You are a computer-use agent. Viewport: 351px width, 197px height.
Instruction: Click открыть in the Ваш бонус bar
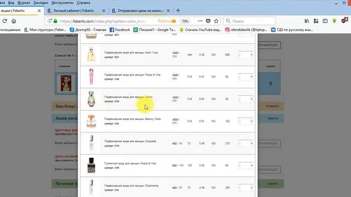click(x=273, y=106)
